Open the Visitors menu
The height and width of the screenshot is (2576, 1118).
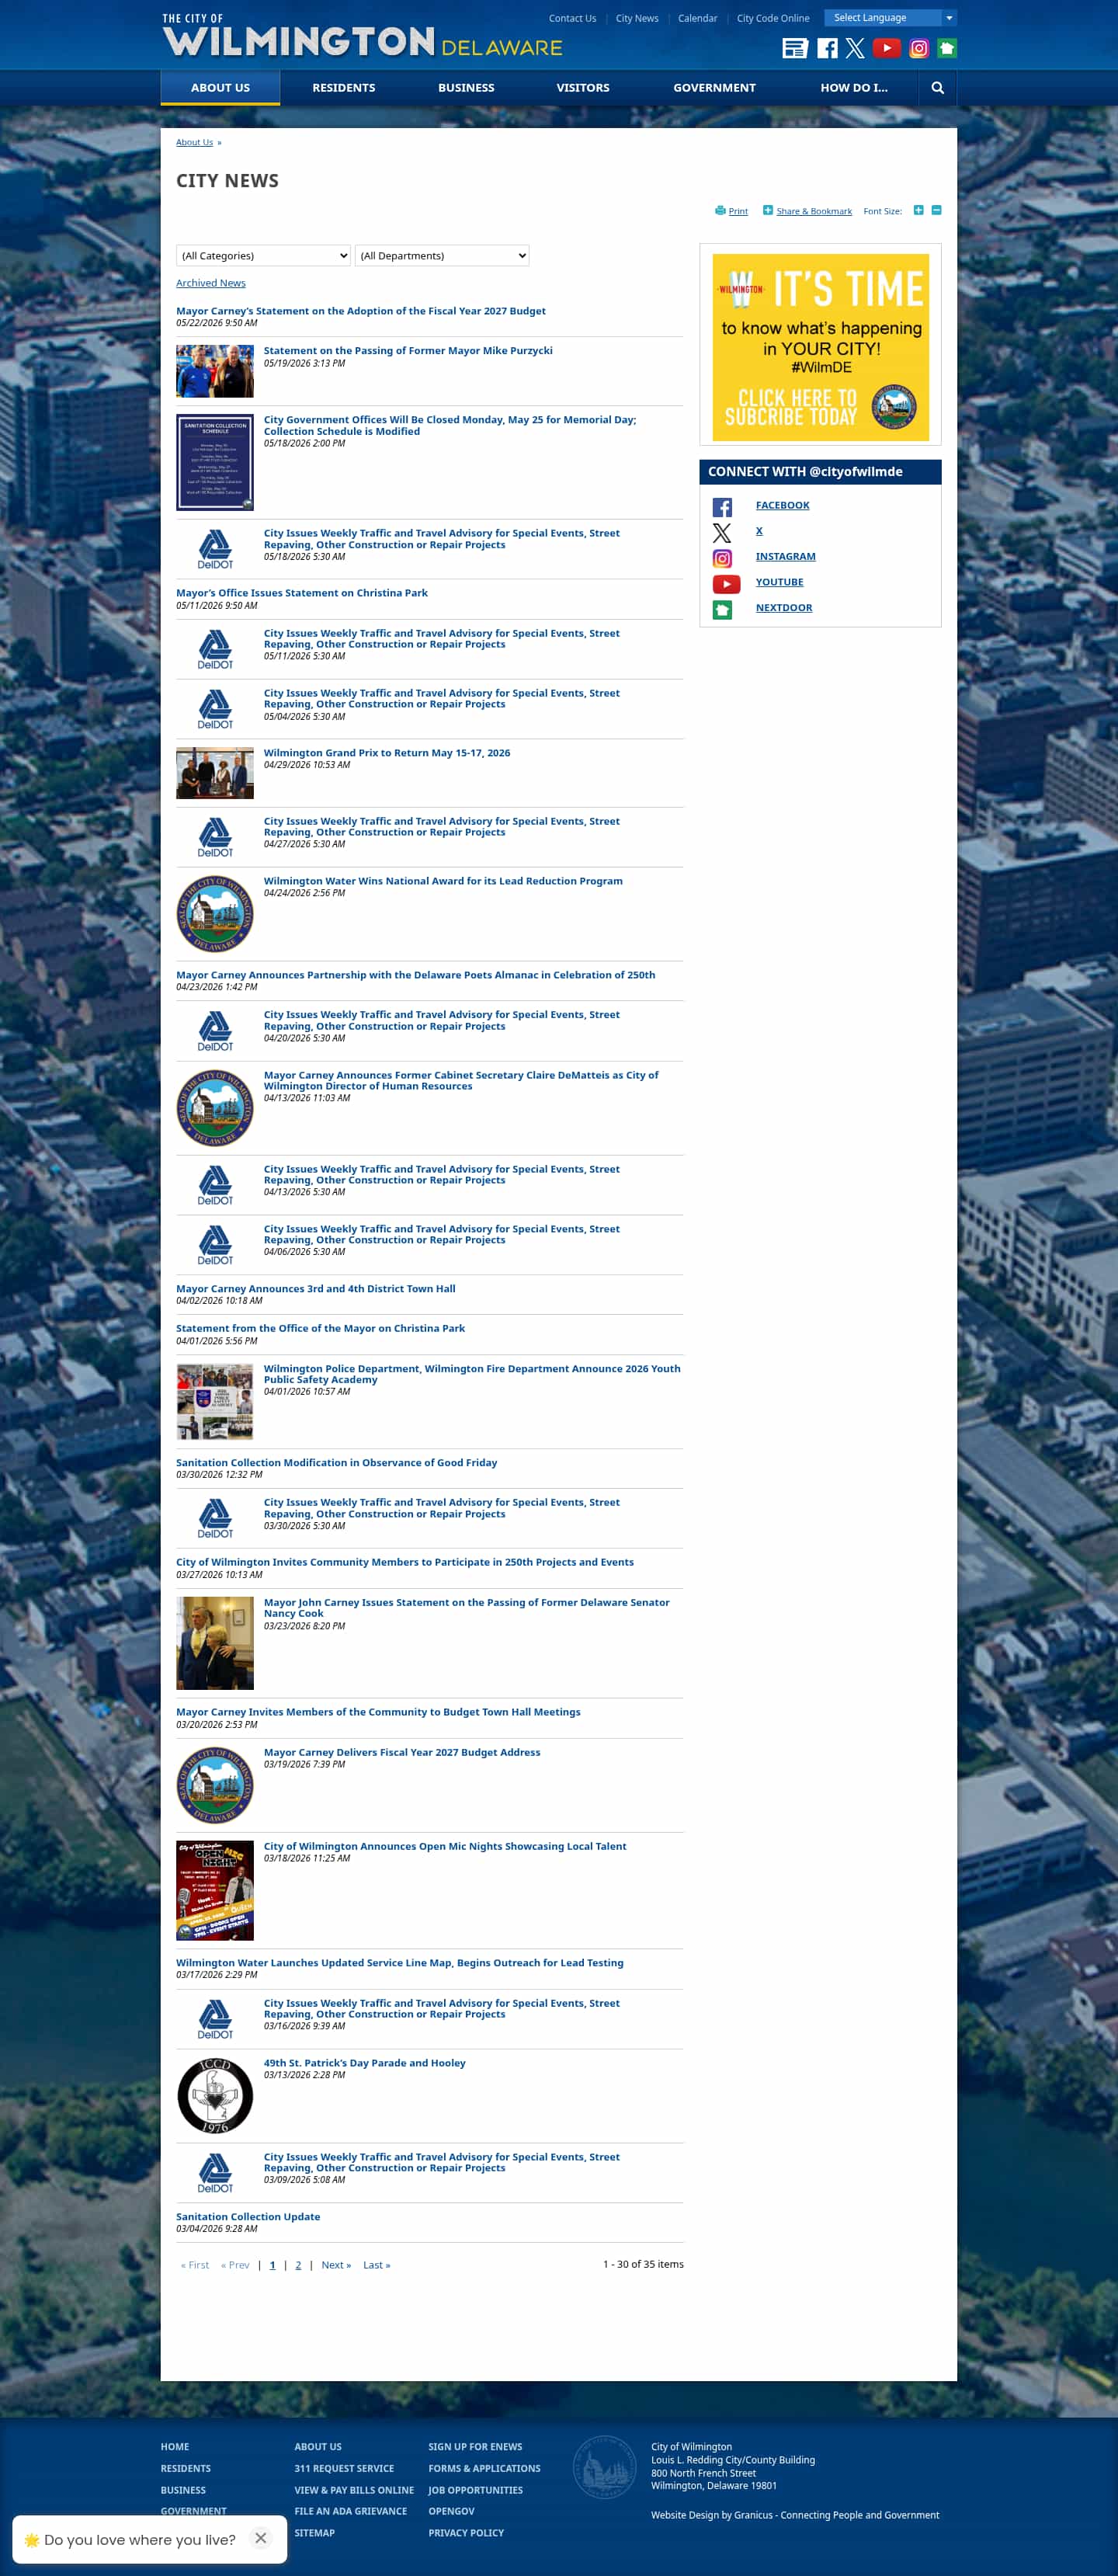tap(583, 88)
